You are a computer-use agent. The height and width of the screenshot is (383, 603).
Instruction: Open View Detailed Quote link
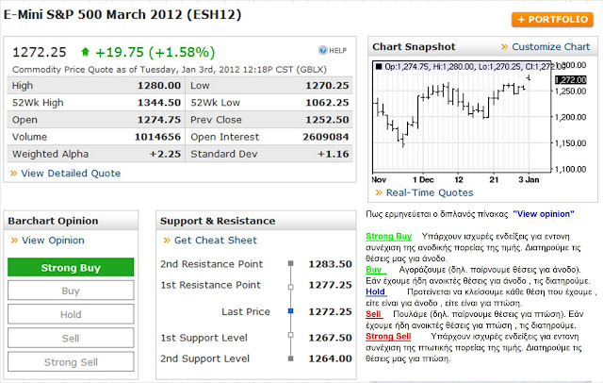(71, 174)
